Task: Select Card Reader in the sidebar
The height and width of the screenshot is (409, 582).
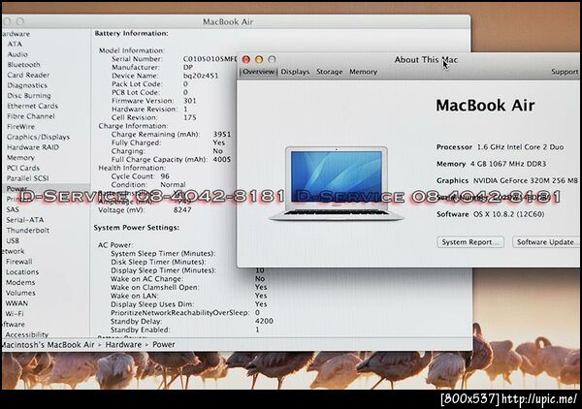Action: pyautogui.click(x=28, y=75)
